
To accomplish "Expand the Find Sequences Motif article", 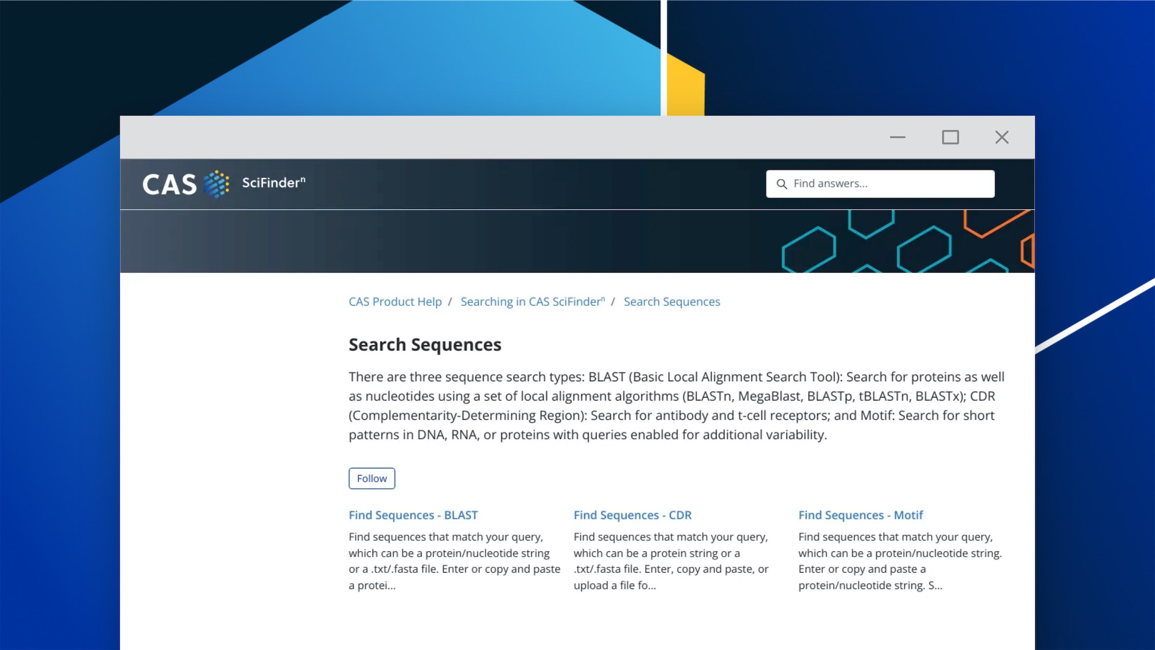I will pyautogui.click(x=860, y=514).
